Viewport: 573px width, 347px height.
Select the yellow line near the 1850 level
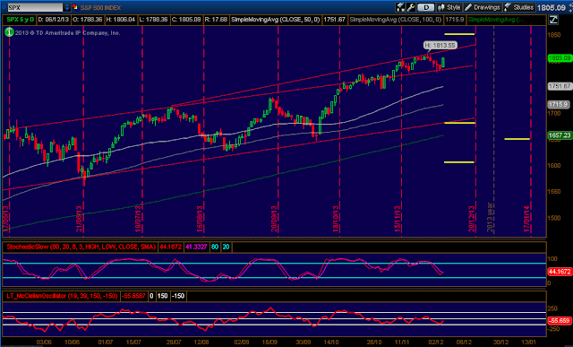459,34
